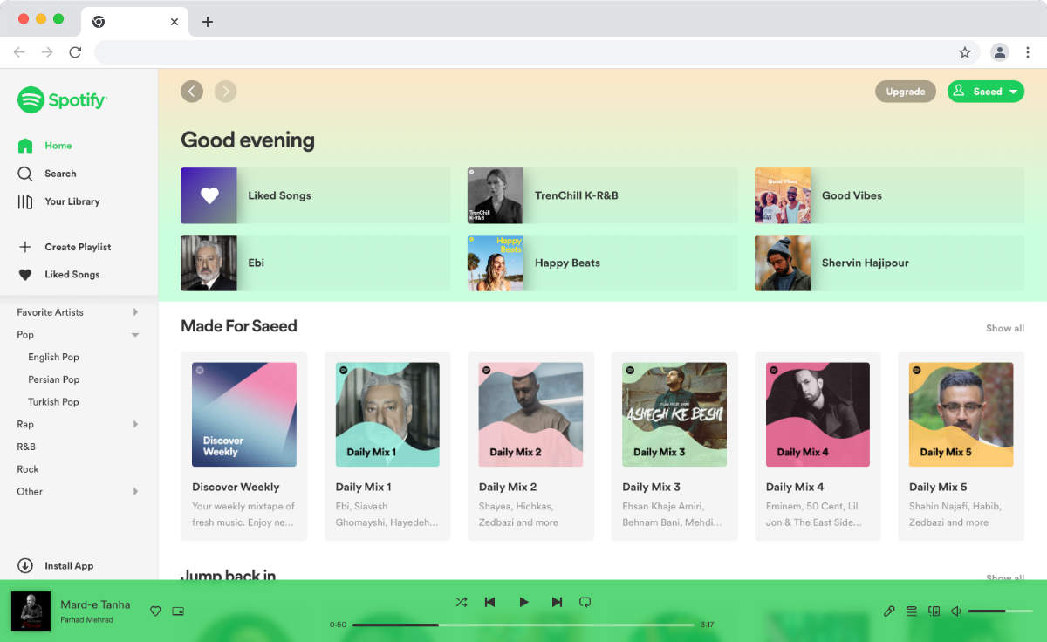Click the play button

tap(523, 602)
